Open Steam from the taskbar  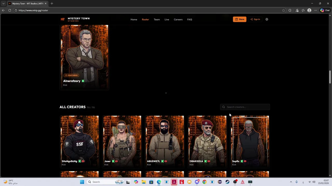click(227, 182)
